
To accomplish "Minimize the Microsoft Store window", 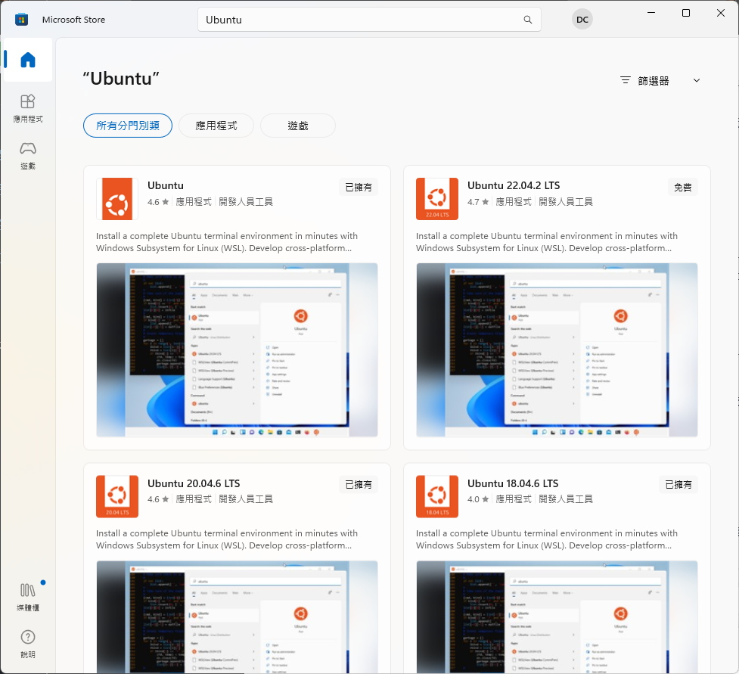I will [651, 13].
